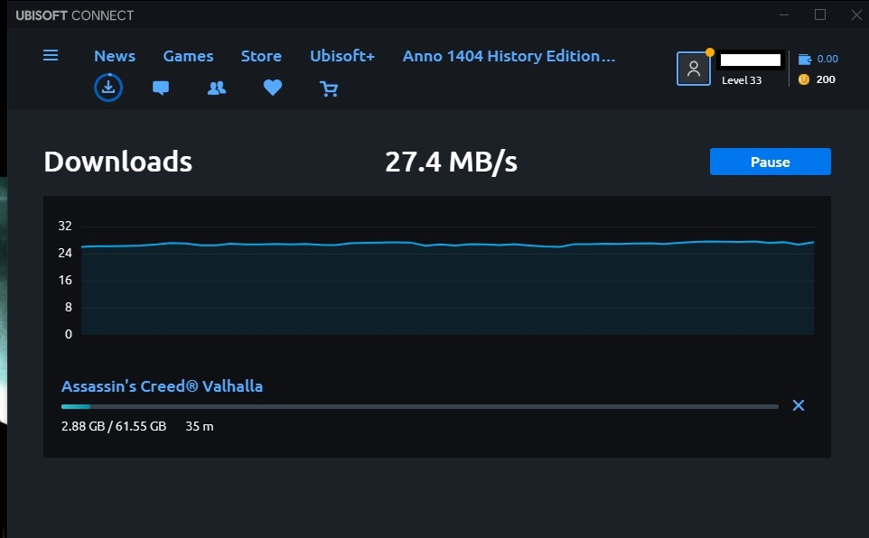Pause the current download
Viewport: 869px width, 538px height.
[x=771, y=162]
